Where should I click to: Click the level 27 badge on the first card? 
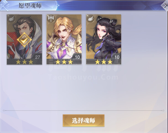click(x=38, y=57)
